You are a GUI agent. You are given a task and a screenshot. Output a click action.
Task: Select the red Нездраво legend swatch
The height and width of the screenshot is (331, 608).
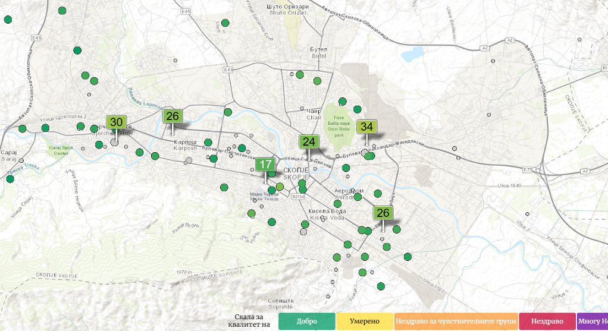click(x=547, y=321)
